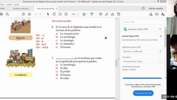Image resolution: width=177 pixels, height=100 pixels.
Task: Remove selected Estructura ABRIL.pdf file
Action: (x=160, y=51)
